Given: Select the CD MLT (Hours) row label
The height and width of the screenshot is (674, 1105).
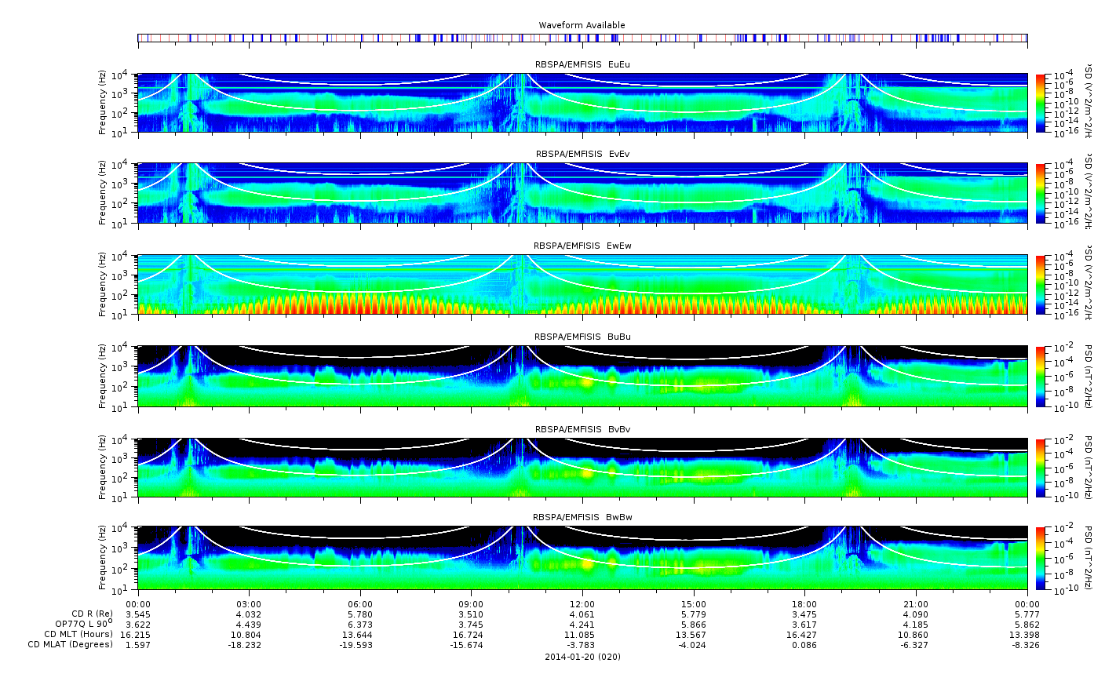Looking at the screenshot, I should pos(78,634).
